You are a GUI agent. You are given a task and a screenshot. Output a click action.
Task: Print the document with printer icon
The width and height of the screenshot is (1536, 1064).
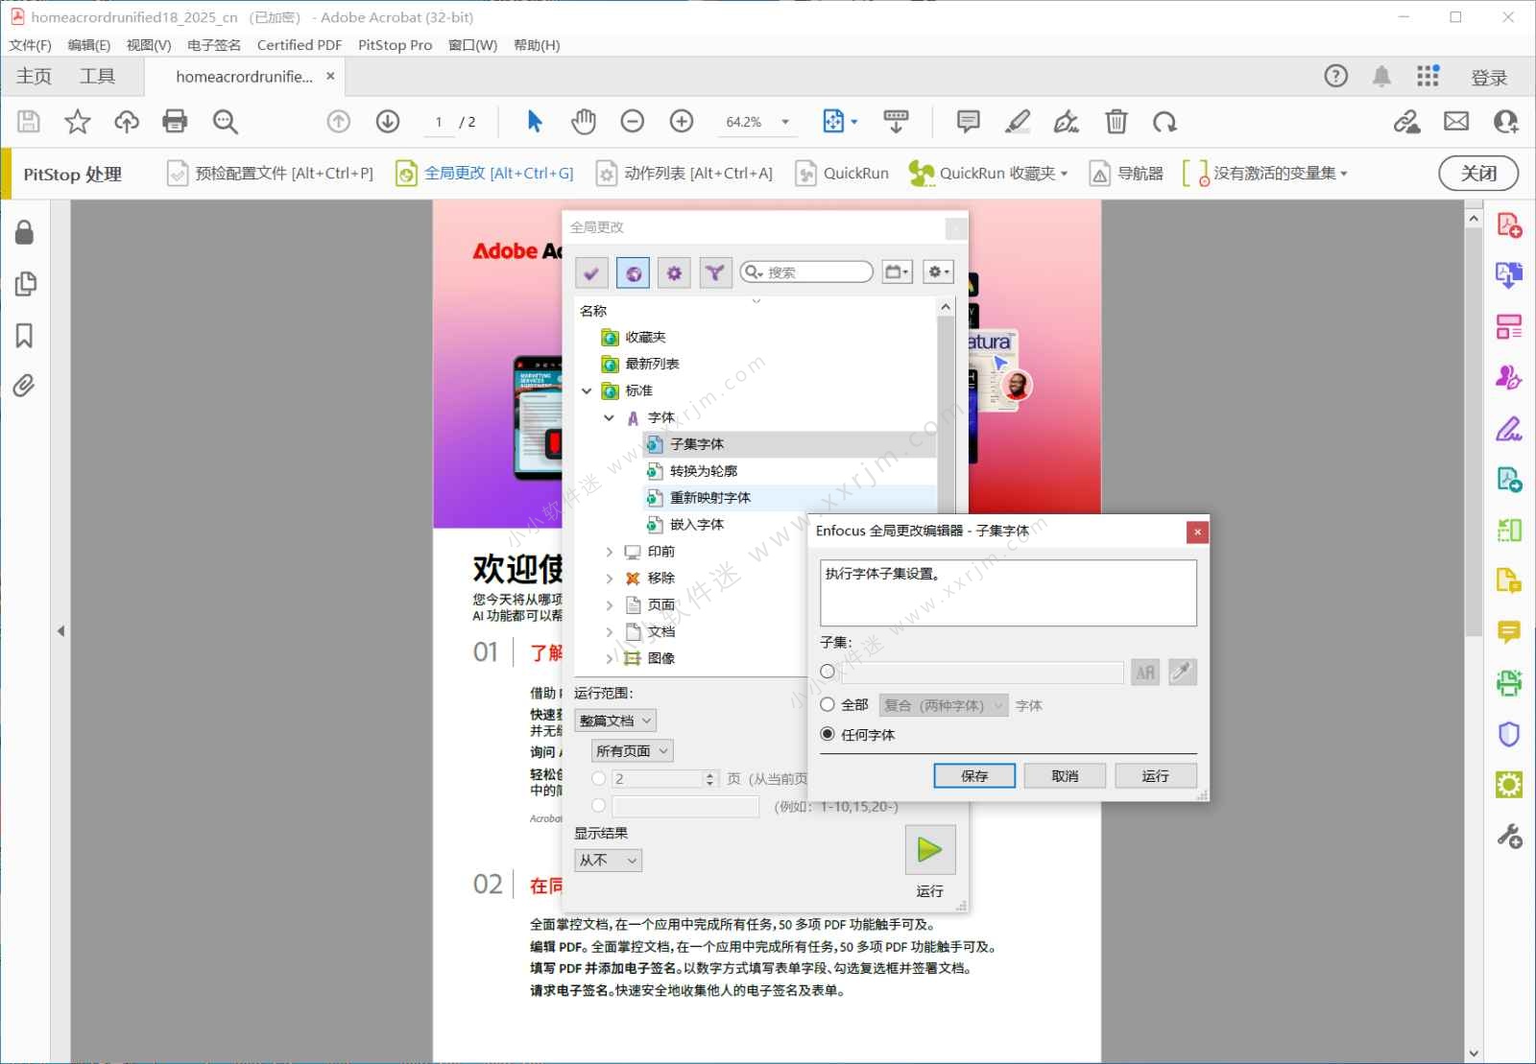coord(175,121)
